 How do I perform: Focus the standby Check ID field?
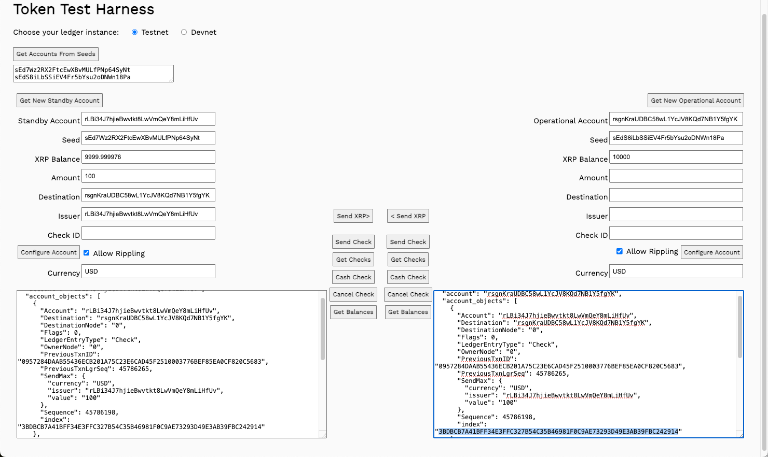148,233
